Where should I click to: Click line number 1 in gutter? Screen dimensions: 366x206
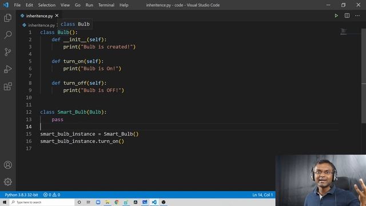point(30,32)
